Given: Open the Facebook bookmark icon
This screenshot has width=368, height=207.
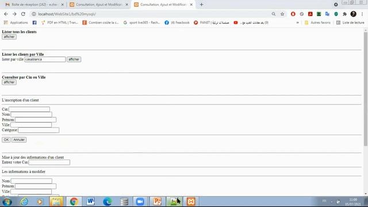Looking at the screenshot, I should (34, 22).
